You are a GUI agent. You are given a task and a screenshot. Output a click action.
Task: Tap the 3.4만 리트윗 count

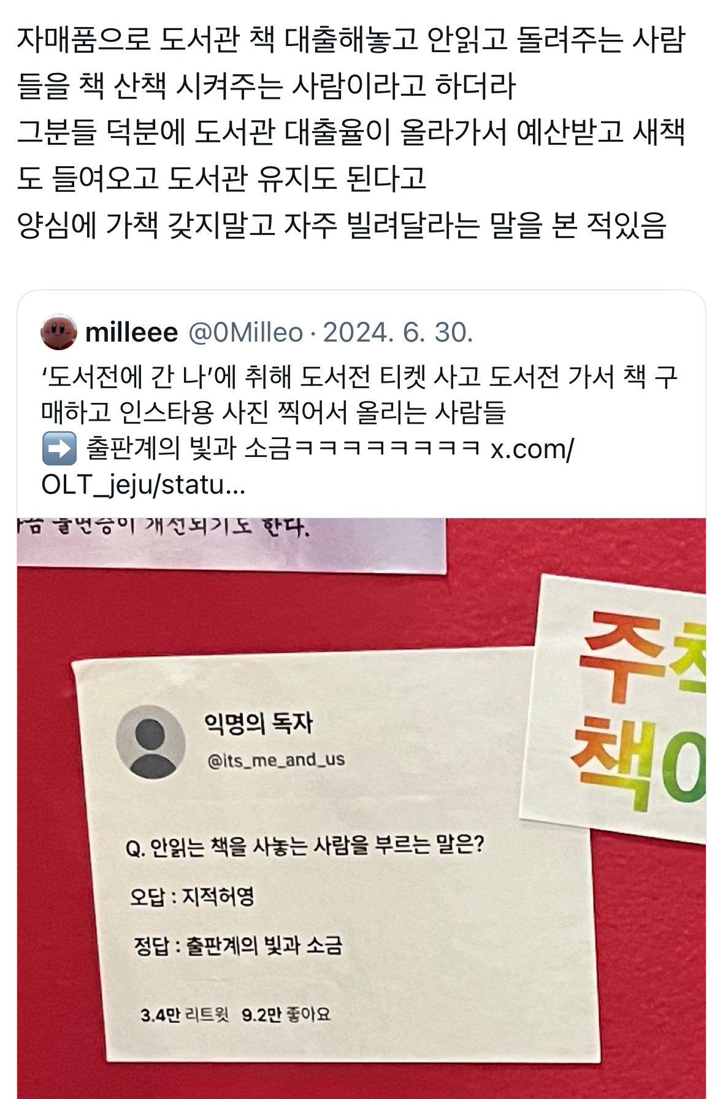pos(184,1015)
